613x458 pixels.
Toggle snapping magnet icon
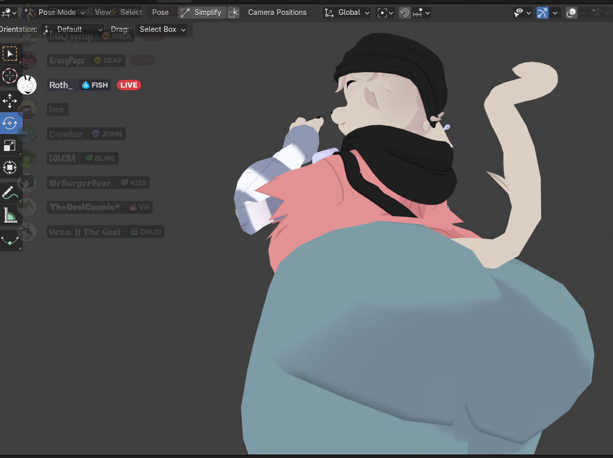(405, 12)
